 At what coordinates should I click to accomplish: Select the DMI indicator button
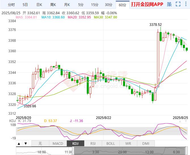(x=146, y=143)
